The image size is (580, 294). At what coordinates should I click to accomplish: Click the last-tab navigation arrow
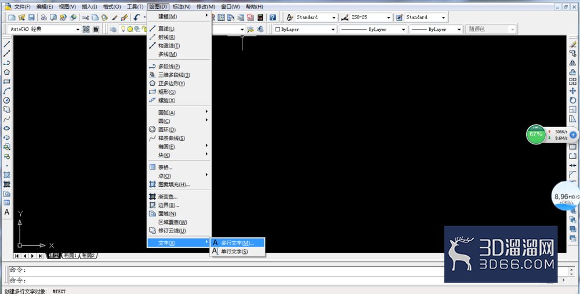tap(41, 256)
